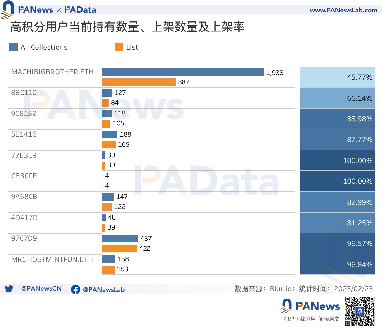Select the Twitter bird icon at the bottom
The height and width of the screenshot is (330, 383).
tap(10, 289)
